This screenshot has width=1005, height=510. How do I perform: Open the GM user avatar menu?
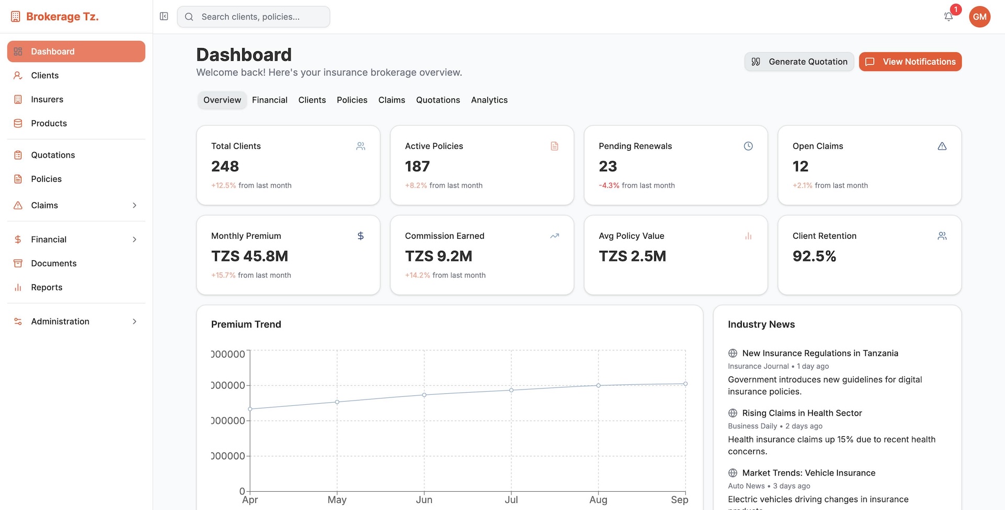979,17
